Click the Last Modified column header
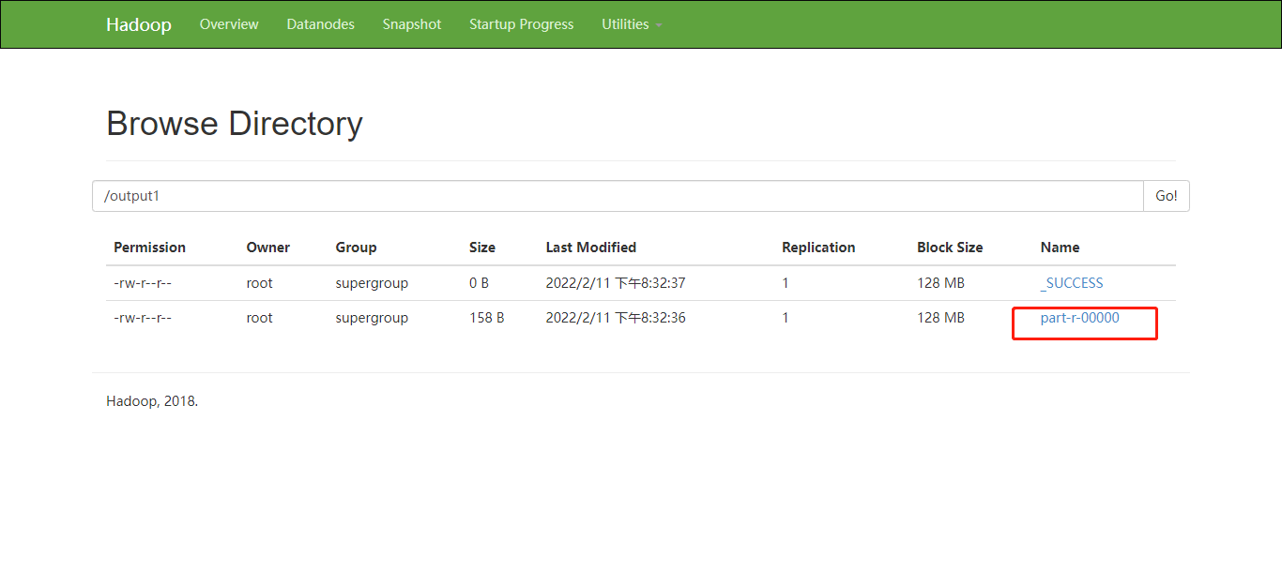Image resolution: width=1282 pixels, height=586 pixels. 590,248
